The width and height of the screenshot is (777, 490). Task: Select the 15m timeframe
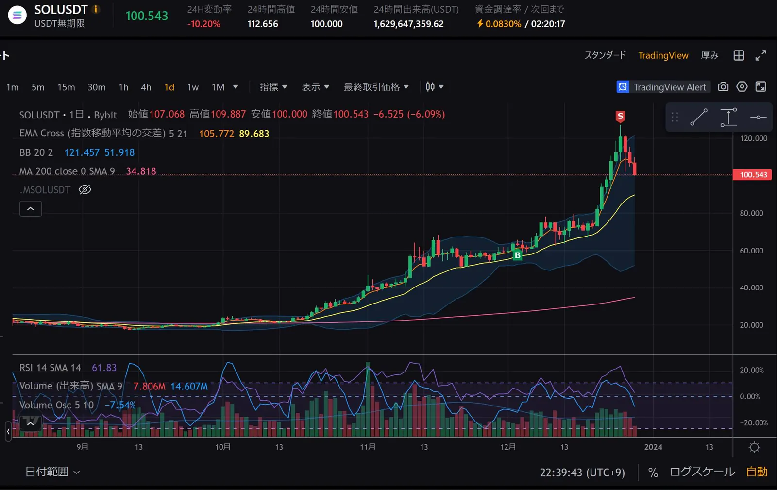coord(66,87)
